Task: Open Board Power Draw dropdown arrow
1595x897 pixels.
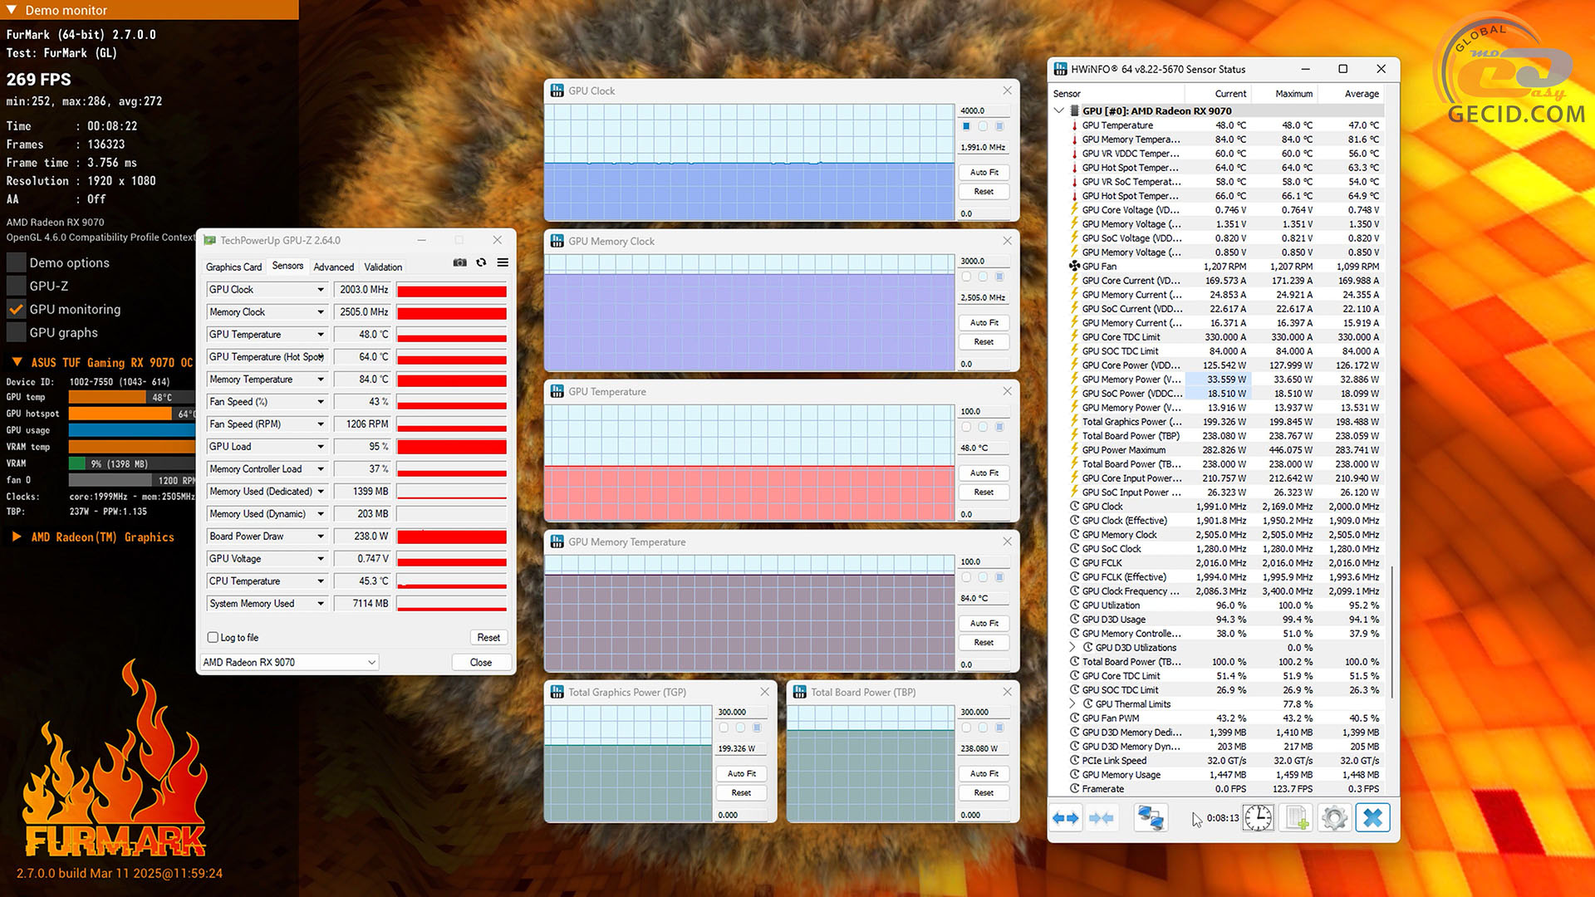Action: pyautogui.click(x=321, y=537)
